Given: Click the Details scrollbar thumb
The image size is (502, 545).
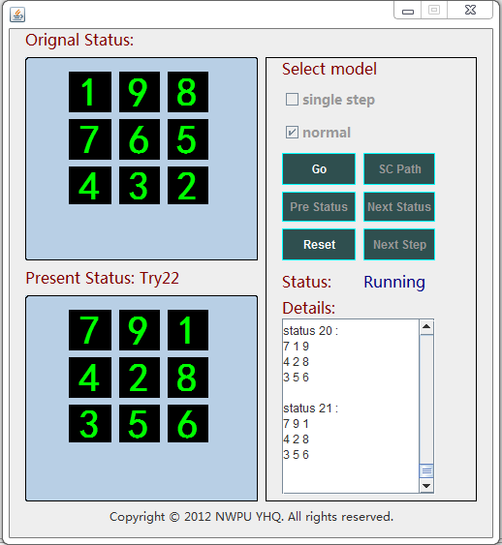Looking at the screenshot, I should click(x=426, y=471).
